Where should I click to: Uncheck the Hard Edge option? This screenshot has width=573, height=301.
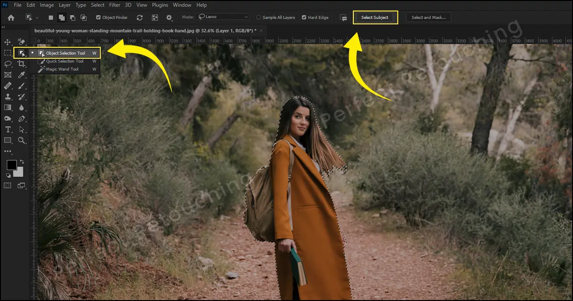[304, 18]
